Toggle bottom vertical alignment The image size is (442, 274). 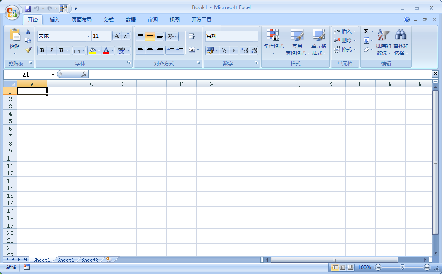click(x=160, y=36)
